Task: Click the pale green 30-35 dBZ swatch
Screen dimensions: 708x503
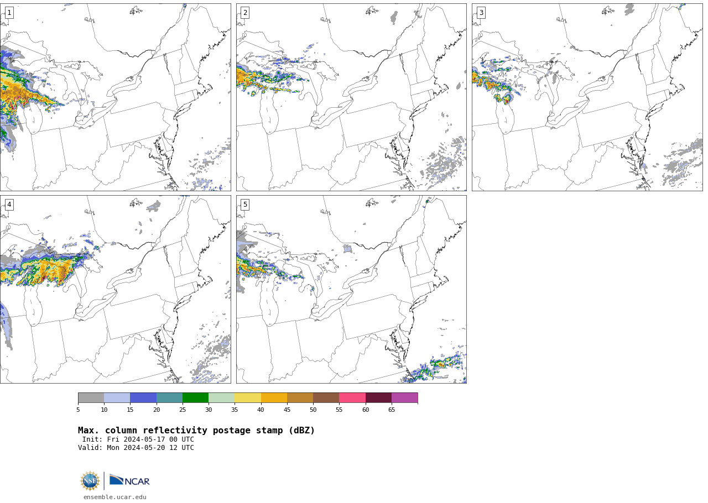Action: tap(221, 398)
